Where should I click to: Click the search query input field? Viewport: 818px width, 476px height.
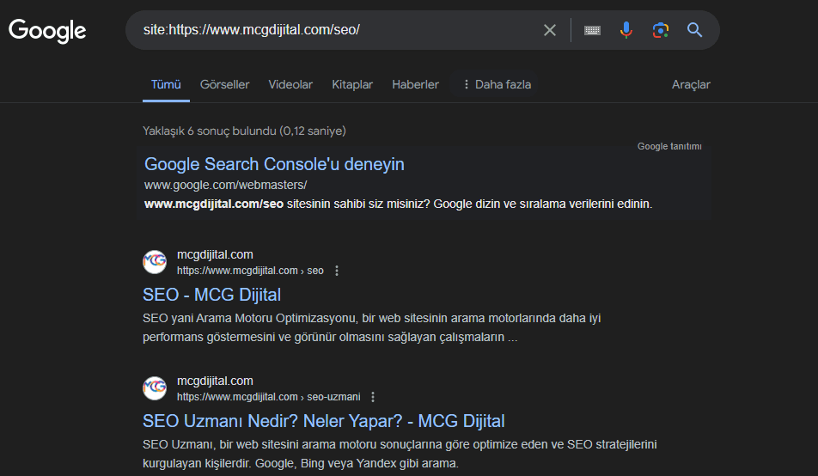[339, 30]
